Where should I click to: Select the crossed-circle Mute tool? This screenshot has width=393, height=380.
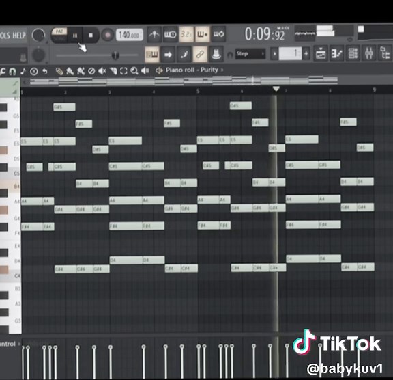[x=91, y=71]
